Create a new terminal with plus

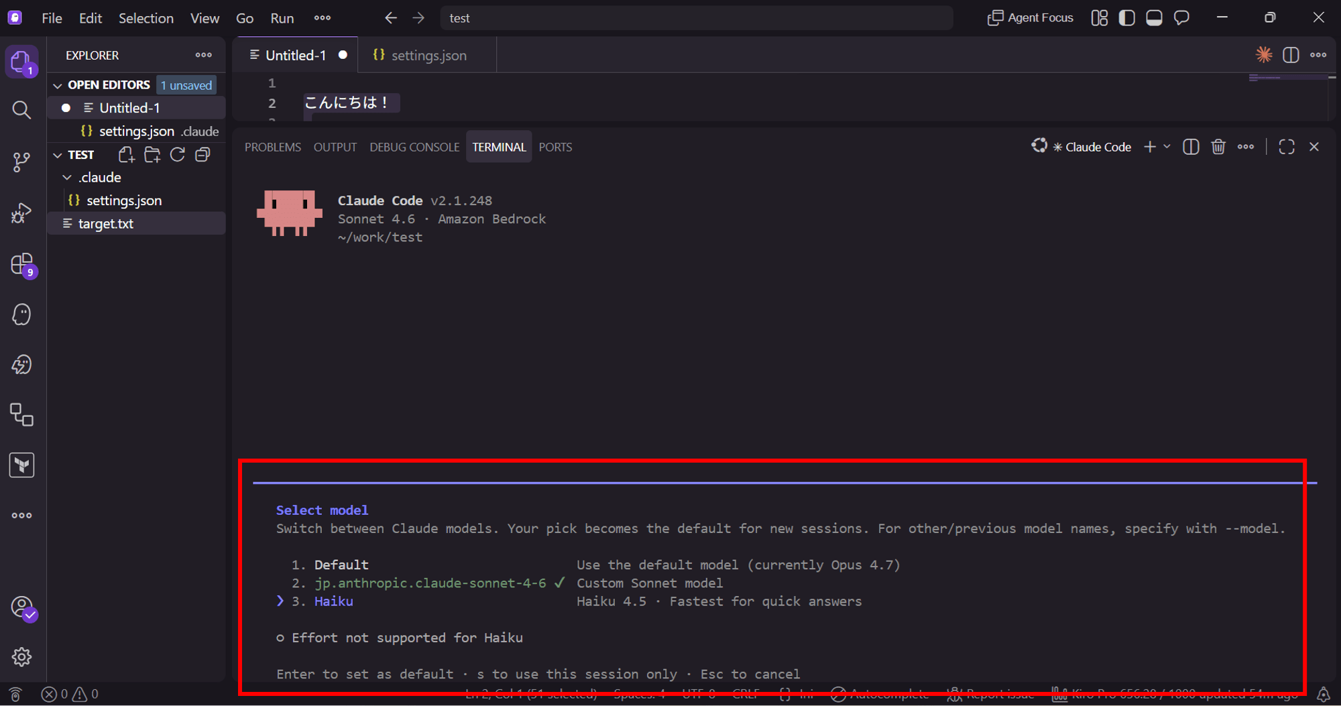tap(1150, 147)
